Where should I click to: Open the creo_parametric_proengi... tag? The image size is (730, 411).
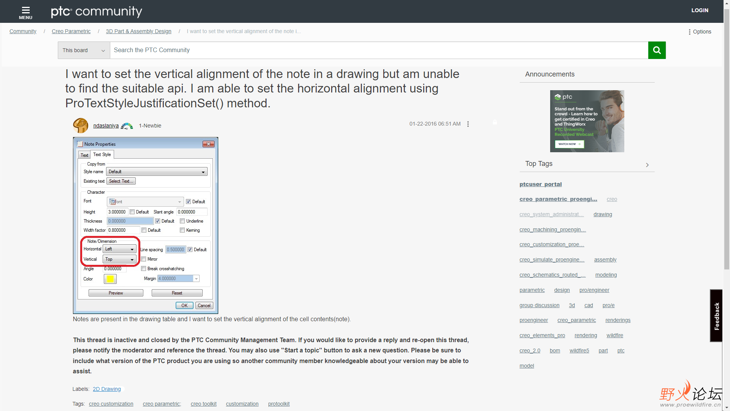tap(558, 199)
